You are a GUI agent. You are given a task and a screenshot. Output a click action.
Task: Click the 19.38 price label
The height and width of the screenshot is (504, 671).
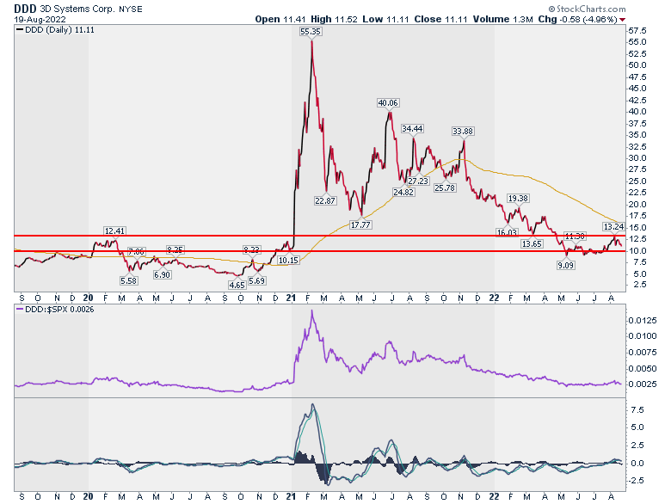(x=518, y=198)
